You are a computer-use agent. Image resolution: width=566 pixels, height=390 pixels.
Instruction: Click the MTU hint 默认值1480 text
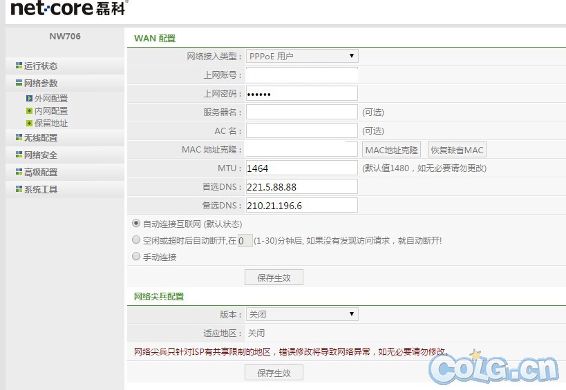(x=424, y=168)
